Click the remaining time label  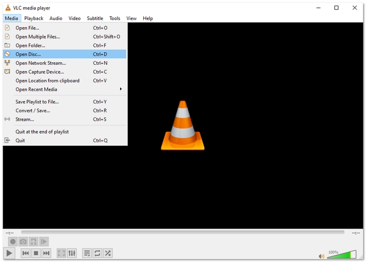click(x=356, y=233)
